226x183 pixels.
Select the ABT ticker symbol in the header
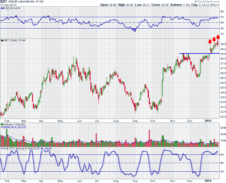pyautogui.click(x=4, y=2)
